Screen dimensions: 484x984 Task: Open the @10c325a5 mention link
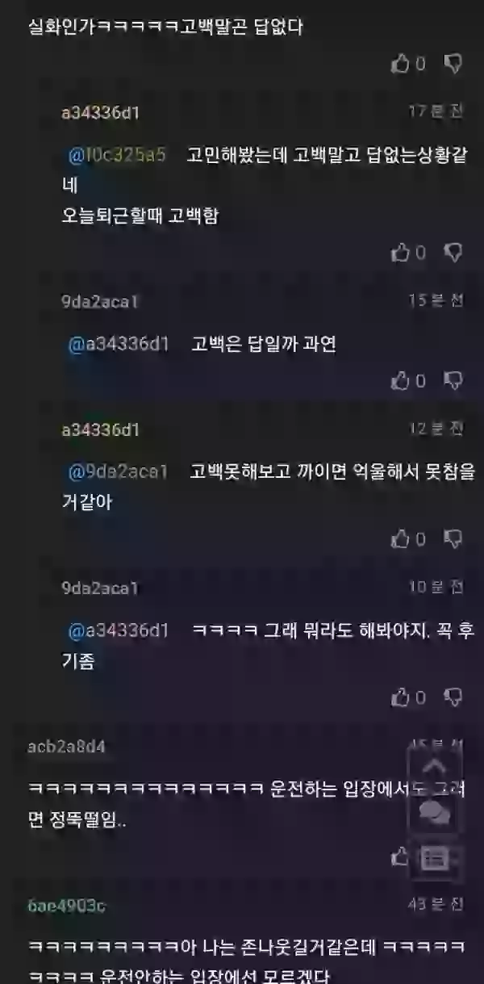tap(118, 155)
